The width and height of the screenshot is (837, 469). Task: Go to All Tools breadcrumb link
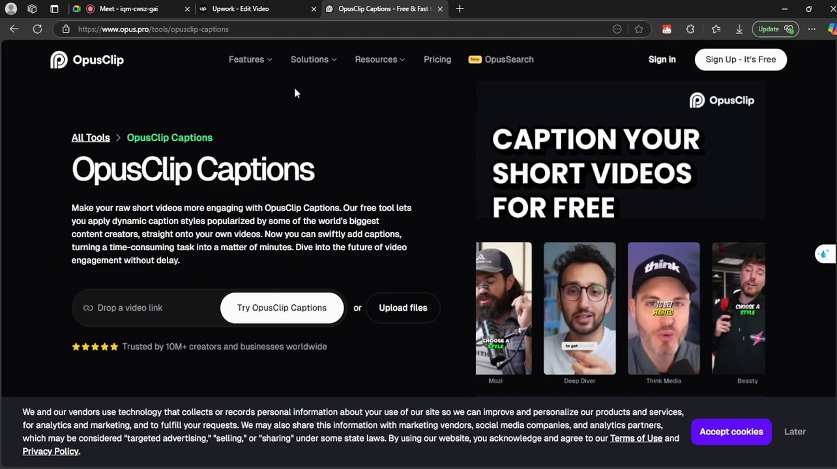[91, 137]
